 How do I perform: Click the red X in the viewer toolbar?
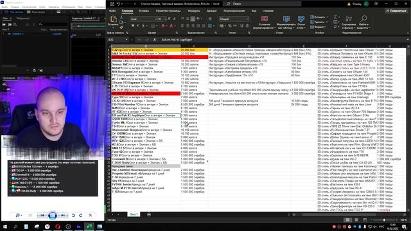(x=90, y=215)
